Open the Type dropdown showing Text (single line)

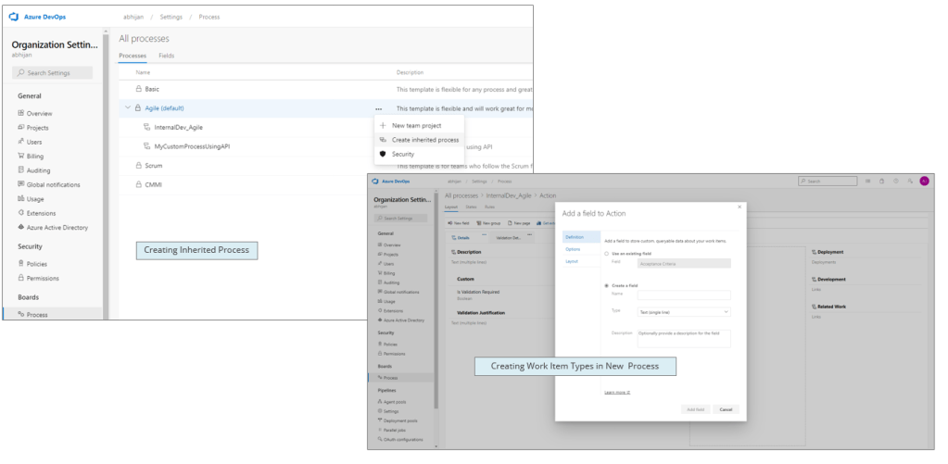coord(683,312)
